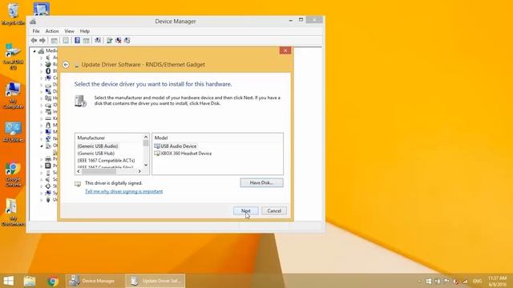This screenshot has height=288, width=513.
Task: Switch to Device Manager taskbar button
Action: (95, 281)
